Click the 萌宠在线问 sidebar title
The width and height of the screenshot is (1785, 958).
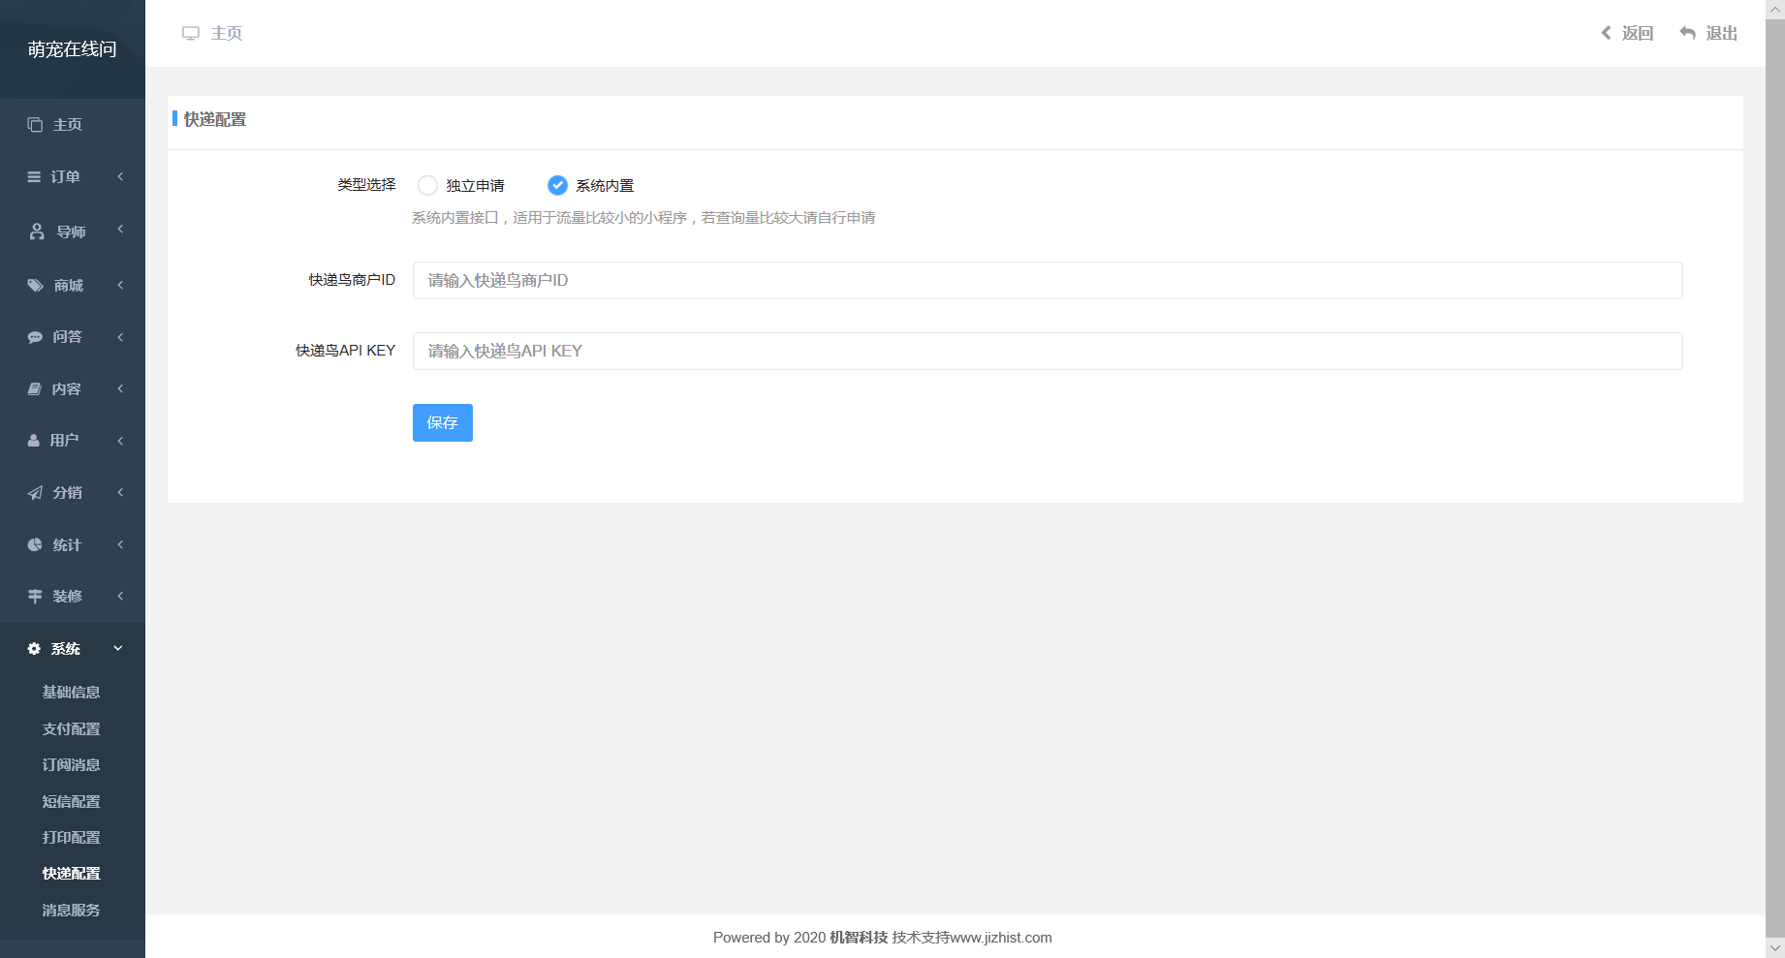click(x=73, y=49)
